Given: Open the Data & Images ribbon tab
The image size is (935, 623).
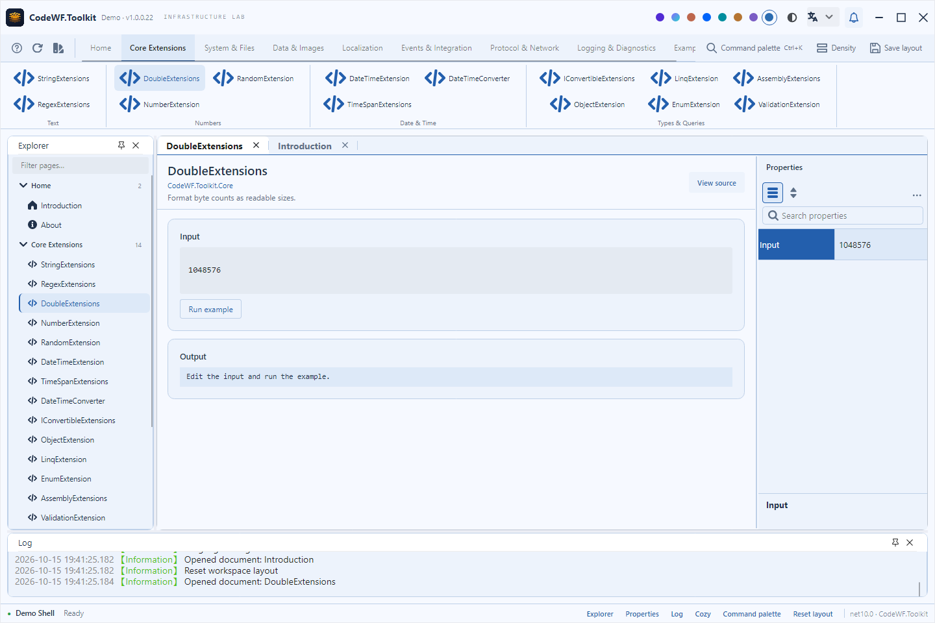Looking at the screenshot, I should coord(298,48).
